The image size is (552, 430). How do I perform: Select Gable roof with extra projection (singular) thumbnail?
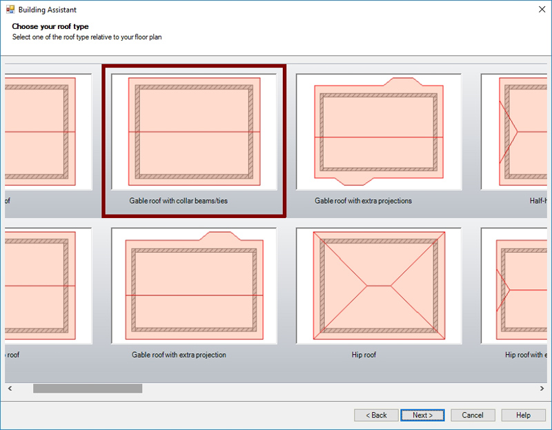point(194,285)
